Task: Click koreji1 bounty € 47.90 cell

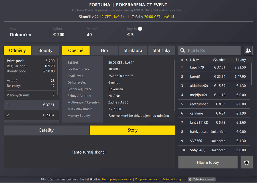Action: pyautogui.click(x=240, y=76)
